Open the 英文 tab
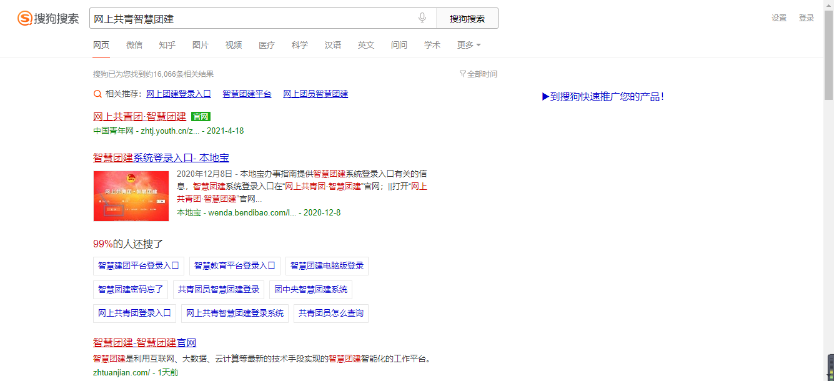Viewport: 834px width, 381px height. tap(366, 45)
